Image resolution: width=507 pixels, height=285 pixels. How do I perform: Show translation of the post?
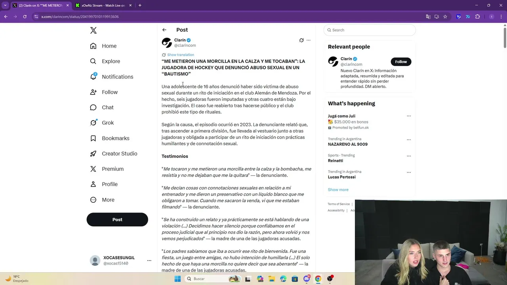181,55
